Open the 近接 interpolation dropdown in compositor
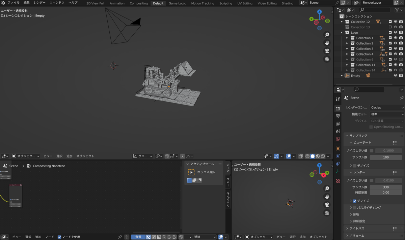This screenshot has height=240, width=405. coord(205,237)
